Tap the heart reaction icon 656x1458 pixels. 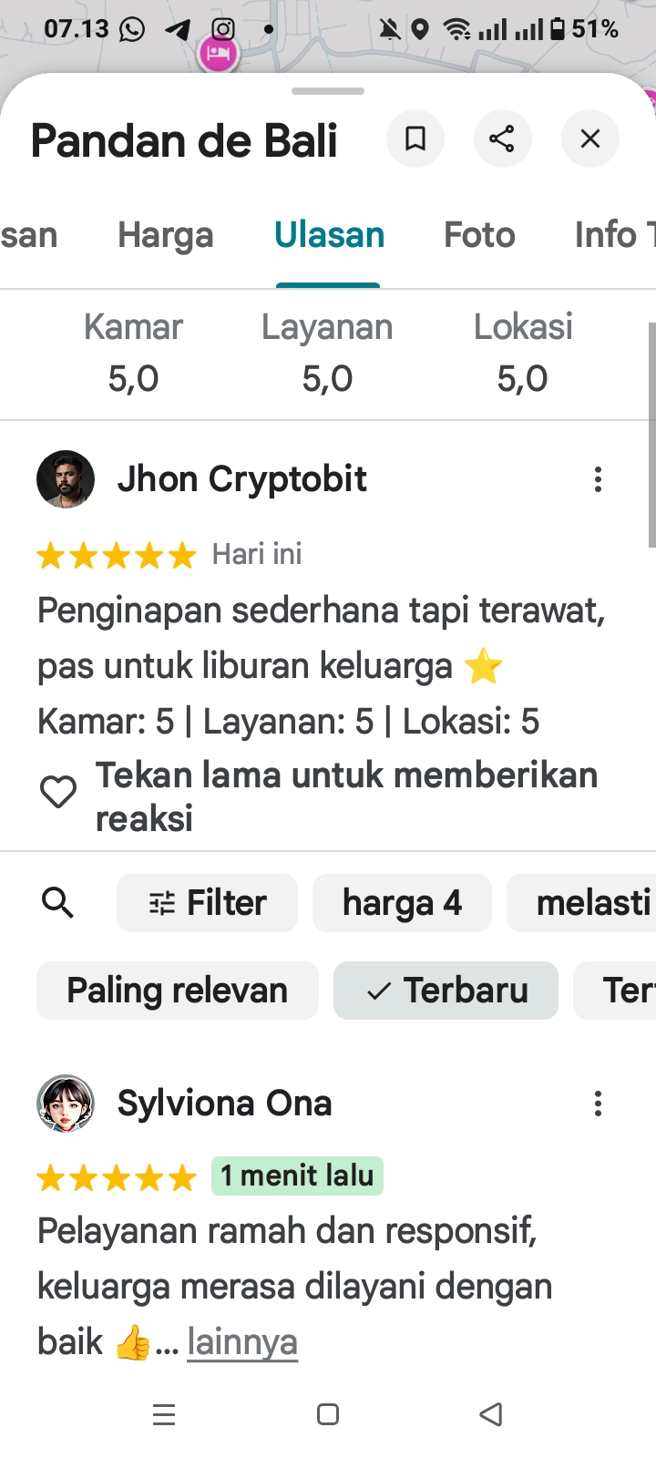click(58, 792)
